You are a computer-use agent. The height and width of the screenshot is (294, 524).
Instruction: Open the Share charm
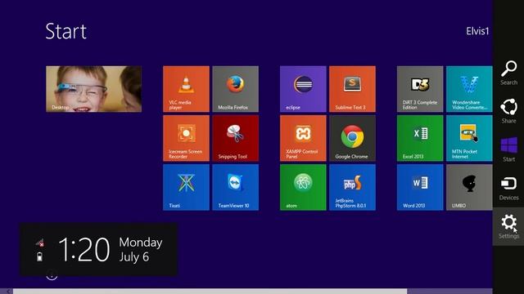(x=508, y=111)
